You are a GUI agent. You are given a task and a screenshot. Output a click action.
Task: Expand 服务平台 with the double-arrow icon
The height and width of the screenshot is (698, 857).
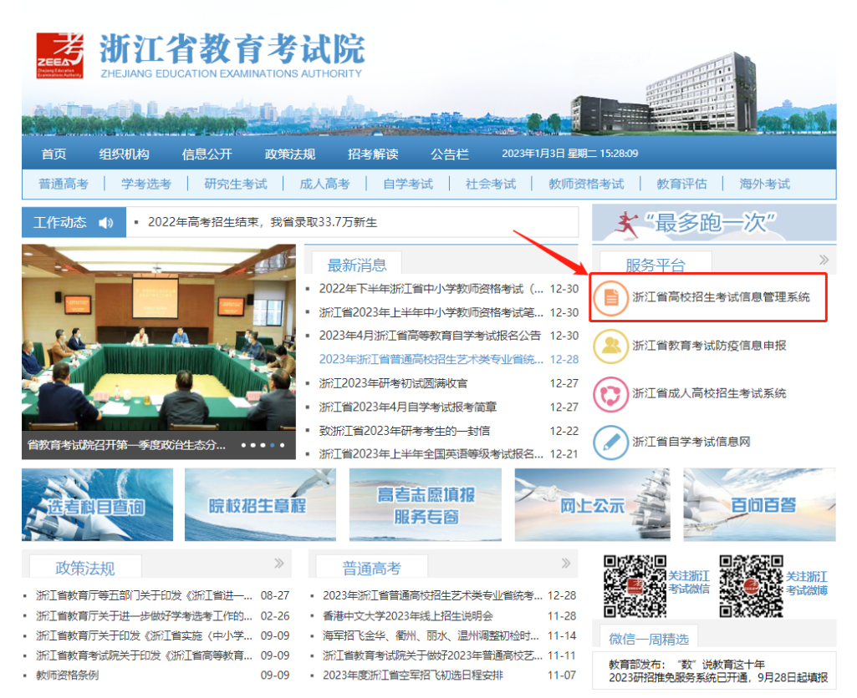824,260
